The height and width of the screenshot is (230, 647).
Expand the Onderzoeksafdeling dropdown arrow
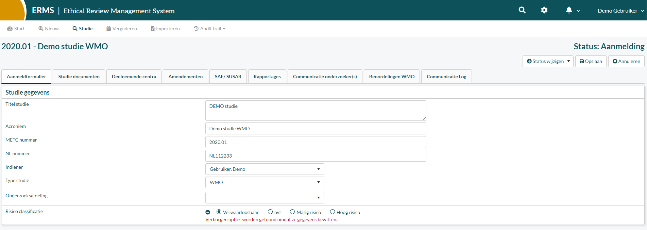pos(319,198)
